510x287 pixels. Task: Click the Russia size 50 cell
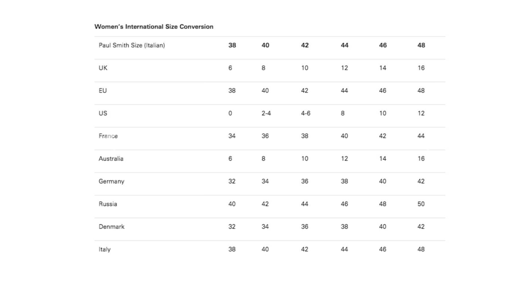(421, 204)
